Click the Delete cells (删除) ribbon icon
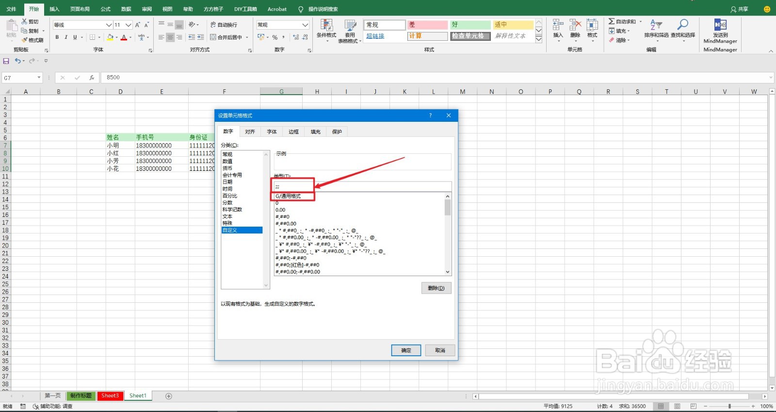Image resolution: width=776 pixels, height=412 pixels. (x=575, y=25)
